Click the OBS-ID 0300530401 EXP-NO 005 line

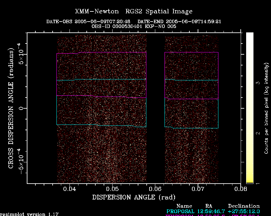134,26
